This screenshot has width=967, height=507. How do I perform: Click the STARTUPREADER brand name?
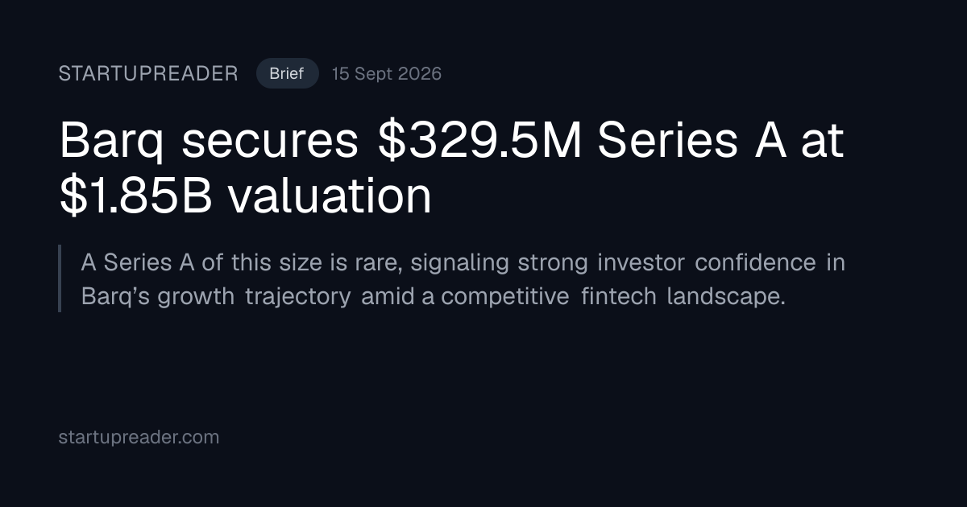tap(148, 74)
